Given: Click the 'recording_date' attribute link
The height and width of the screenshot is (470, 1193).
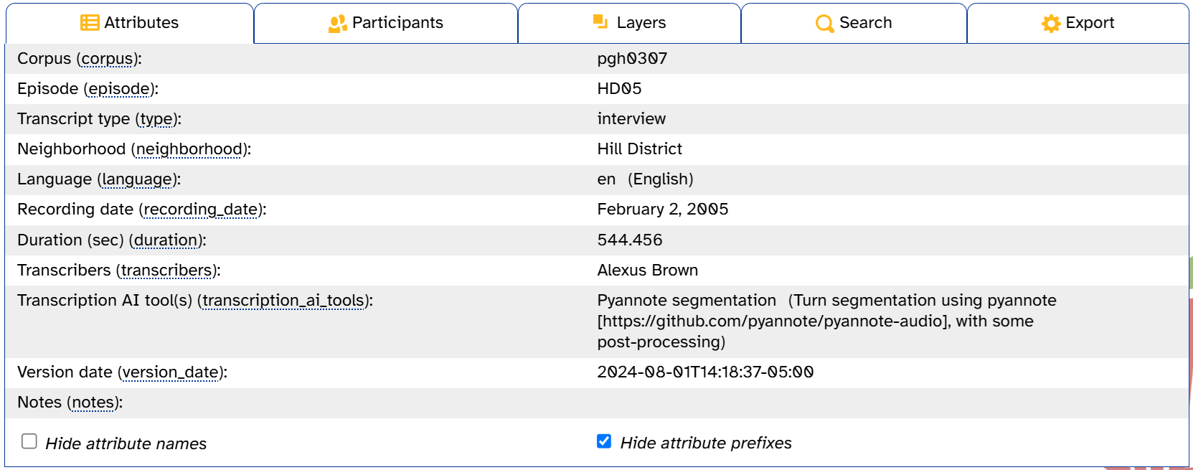Looking at the screenshot, I should [202, 210].
